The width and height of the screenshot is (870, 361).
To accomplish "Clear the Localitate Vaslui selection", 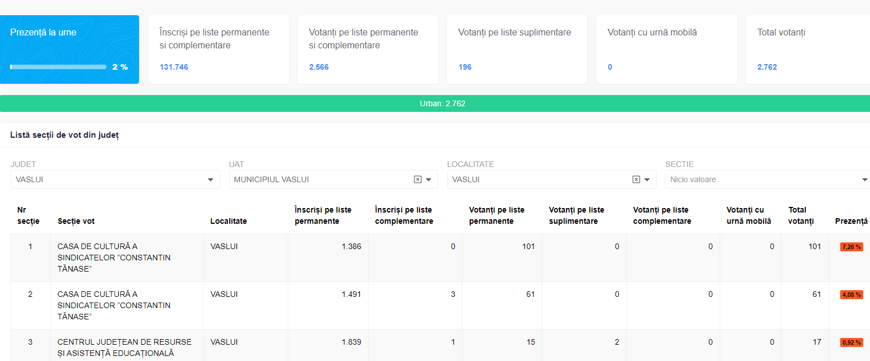I will coord(636,179).
